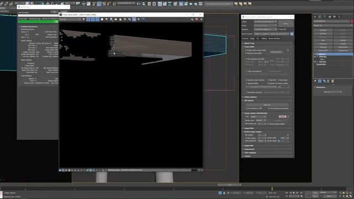Open Renderer dropdown in Render Setup

pos(265,29)
